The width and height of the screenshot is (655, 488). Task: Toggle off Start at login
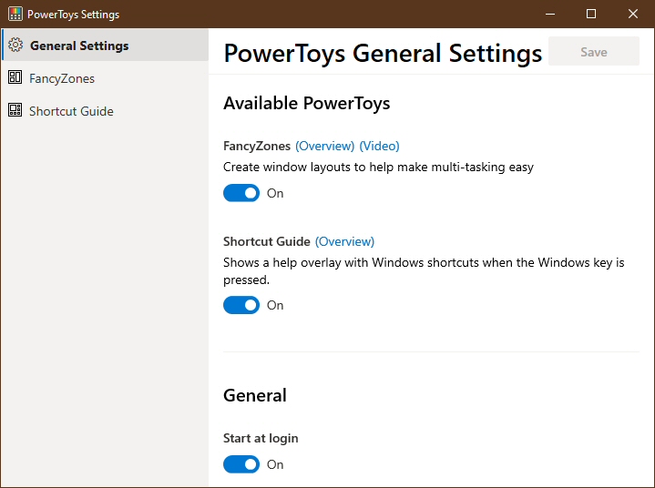(241, 464)
